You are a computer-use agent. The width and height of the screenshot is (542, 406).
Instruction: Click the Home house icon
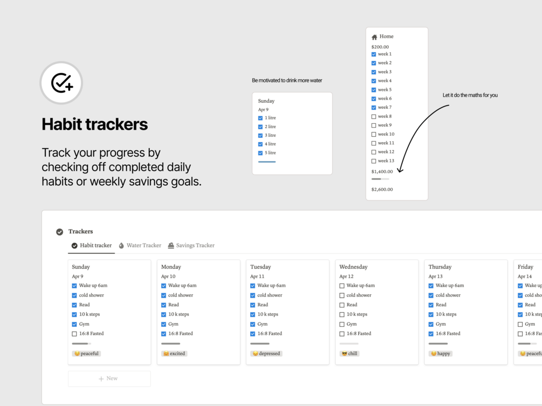374,37
